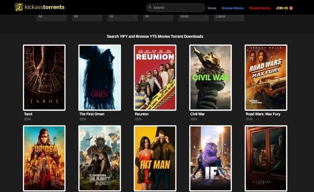Open the Tarot movie poster
This screenshot has height=192, width=314.
click(x=44, y=78)
